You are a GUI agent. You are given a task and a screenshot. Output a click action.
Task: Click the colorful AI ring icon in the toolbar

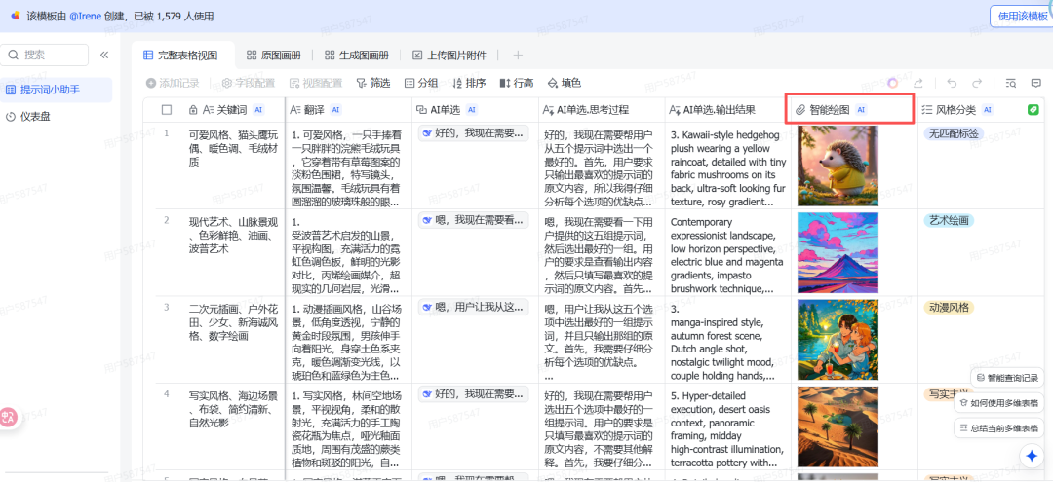[892, 83]
